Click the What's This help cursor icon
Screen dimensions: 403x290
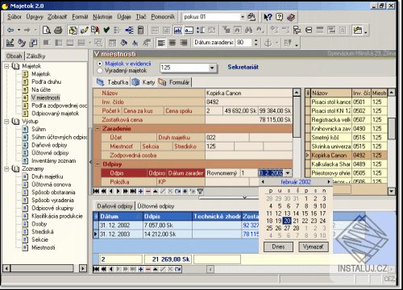268,17
